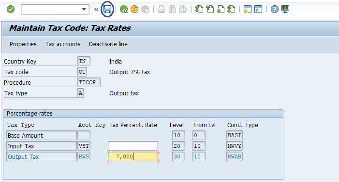Cancel using the grey Cancel icon
The width and height of the screenshot is (339, 182).
click(x=145, y=10)
